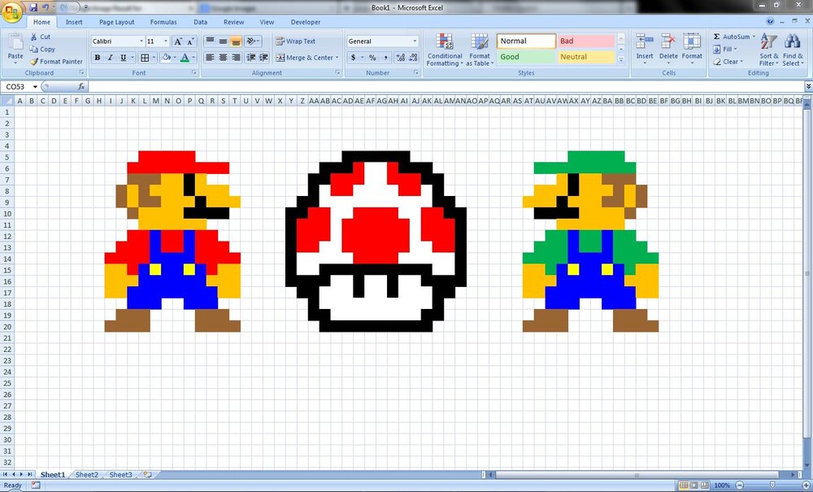Apply Font Color letter A
This screenshot has height=492, width=813.
[x=185, y=58]
